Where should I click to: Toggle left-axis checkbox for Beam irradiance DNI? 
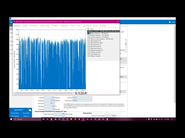[x=88, y=33]
